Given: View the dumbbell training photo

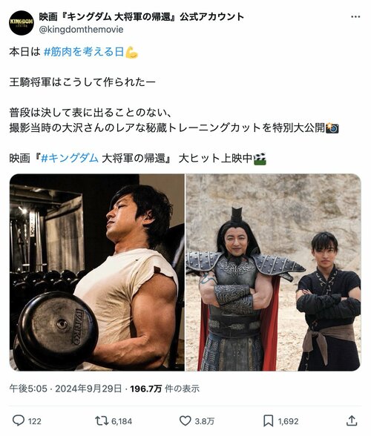Looking at the screenshot, I should [97, 272].
